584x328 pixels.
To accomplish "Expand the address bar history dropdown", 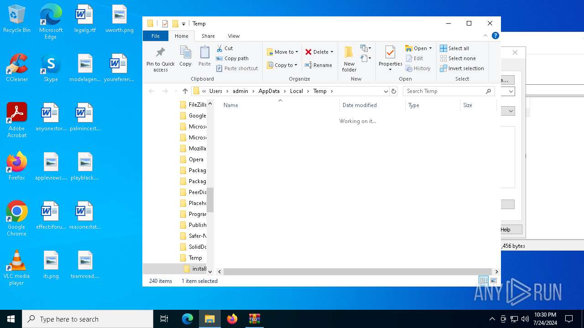I will 386,91.
